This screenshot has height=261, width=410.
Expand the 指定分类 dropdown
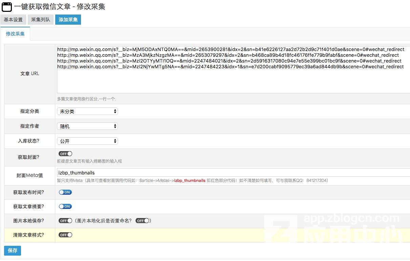coord(87,111)
